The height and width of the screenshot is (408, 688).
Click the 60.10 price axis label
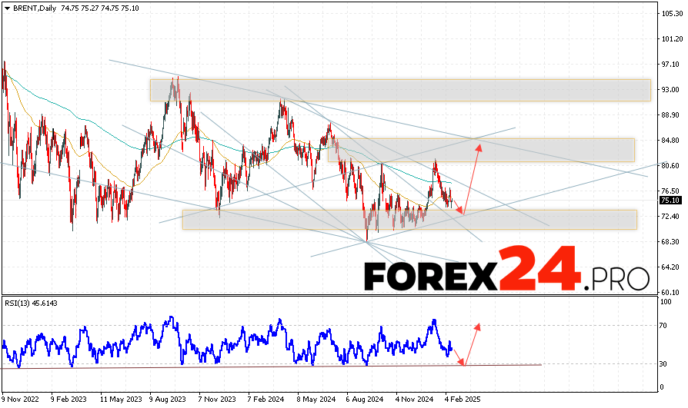tap(669, 292)
